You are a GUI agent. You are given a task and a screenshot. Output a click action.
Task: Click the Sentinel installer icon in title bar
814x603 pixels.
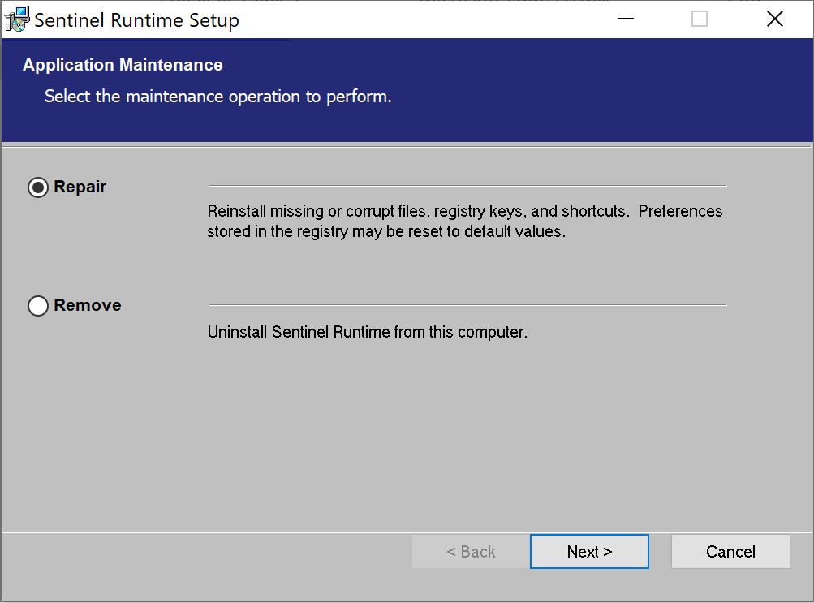pyautogui.click(x=17, y=19)
